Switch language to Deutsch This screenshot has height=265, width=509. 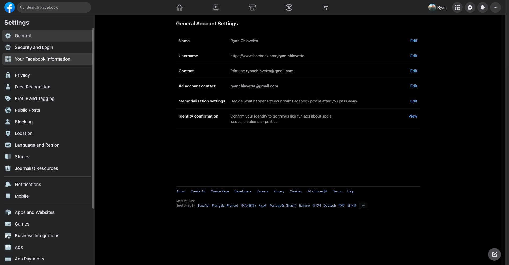tap(330, 206)
